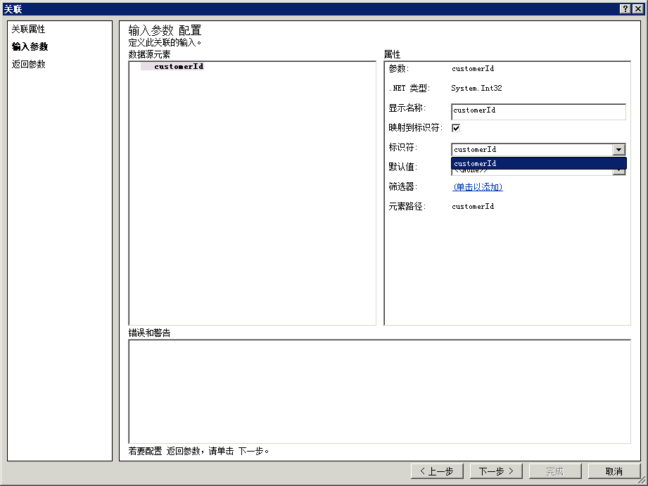Uncheck the map-to-identifier checkbox
This screenshot has width=648, height=486.
(x=455, y=127)
